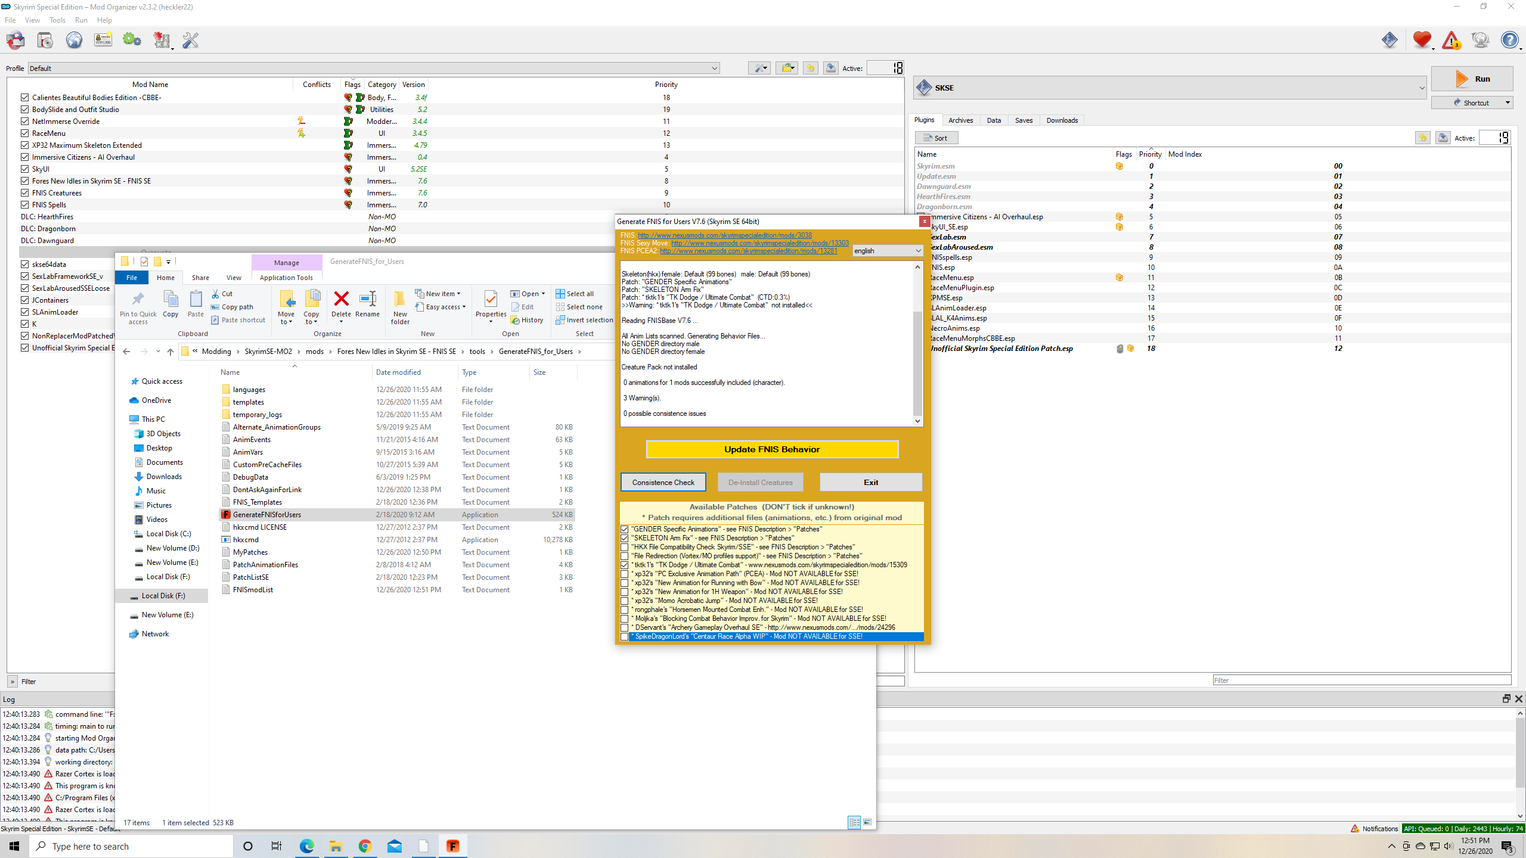Expand the SKSE executable dropdown
The image size is (1526, 858).
point(1421,88)
